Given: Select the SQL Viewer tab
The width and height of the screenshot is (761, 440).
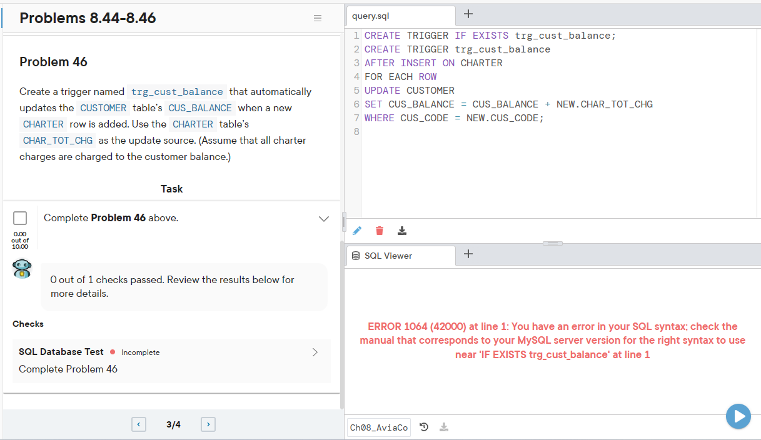Looking at the screenshot, I should (401, 256).
